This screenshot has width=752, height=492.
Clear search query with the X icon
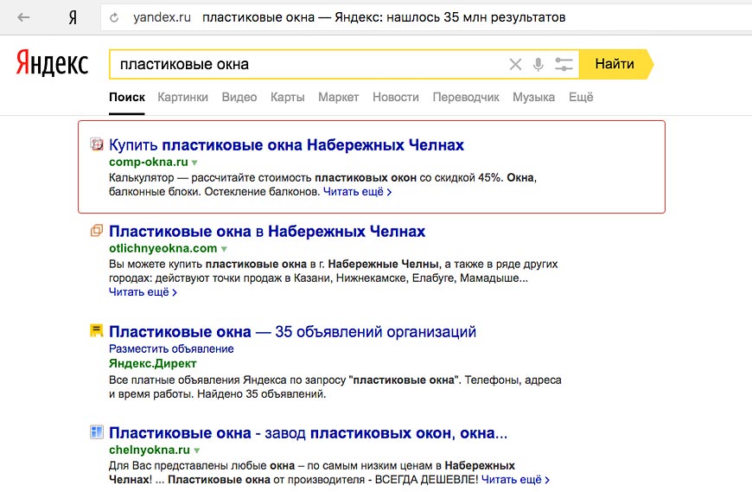tap(515, 64)
